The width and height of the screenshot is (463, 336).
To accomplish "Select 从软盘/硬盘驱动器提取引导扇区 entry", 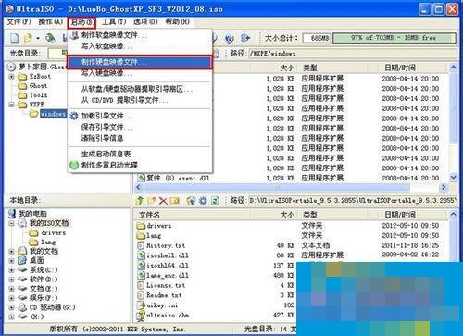I will [x=140, y=90].
